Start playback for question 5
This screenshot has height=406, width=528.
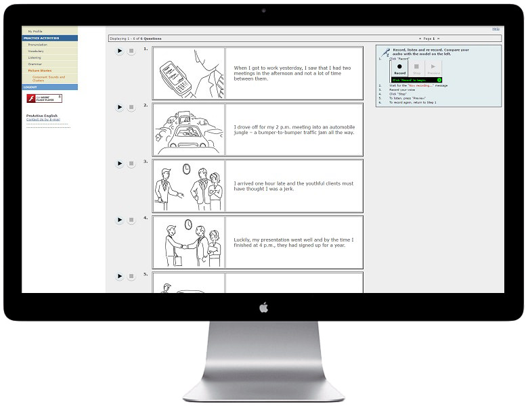pyautogui.click(x=120, y=276)
